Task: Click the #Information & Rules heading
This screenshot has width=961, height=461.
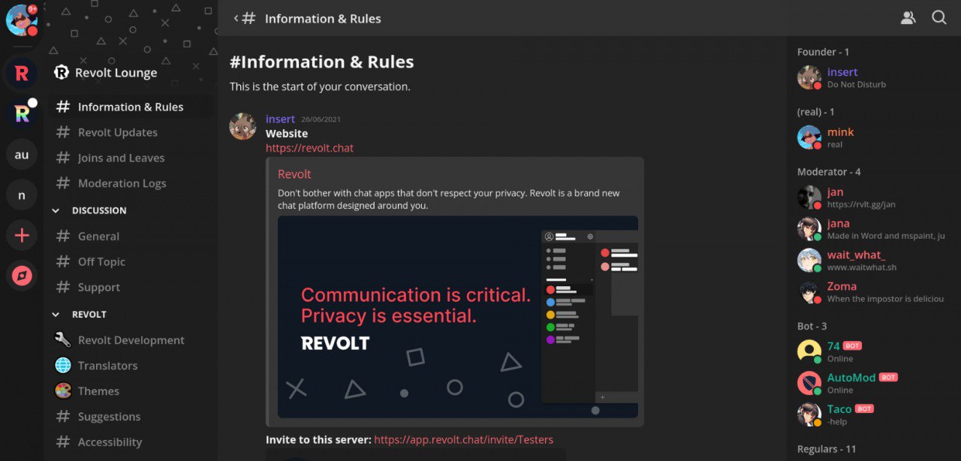Action: (x=321, y=62)
